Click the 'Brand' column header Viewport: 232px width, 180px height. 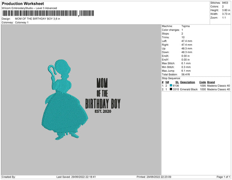click(211, 82)
